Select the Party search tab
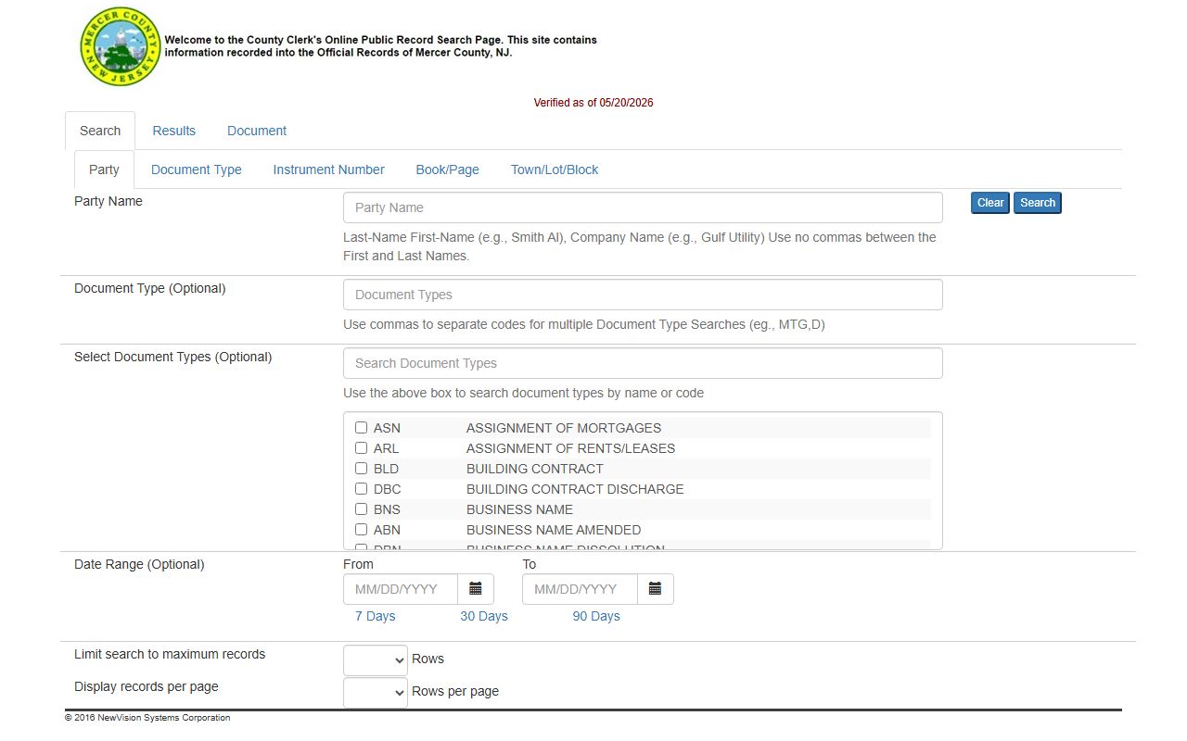Image resolution: width=1187 pixels, height=741 pixels. click(104, 170)
